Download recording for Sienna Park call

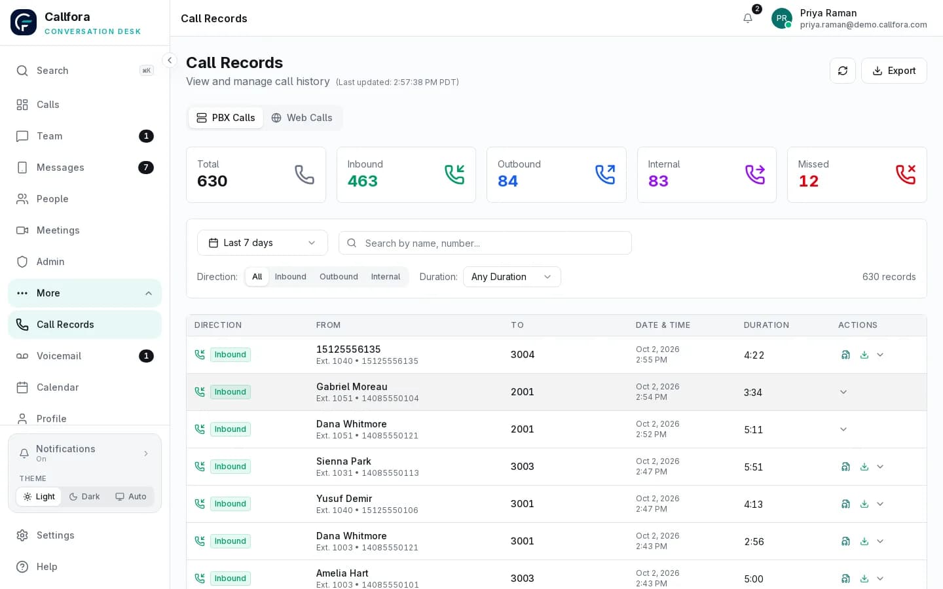pos(864,467)
